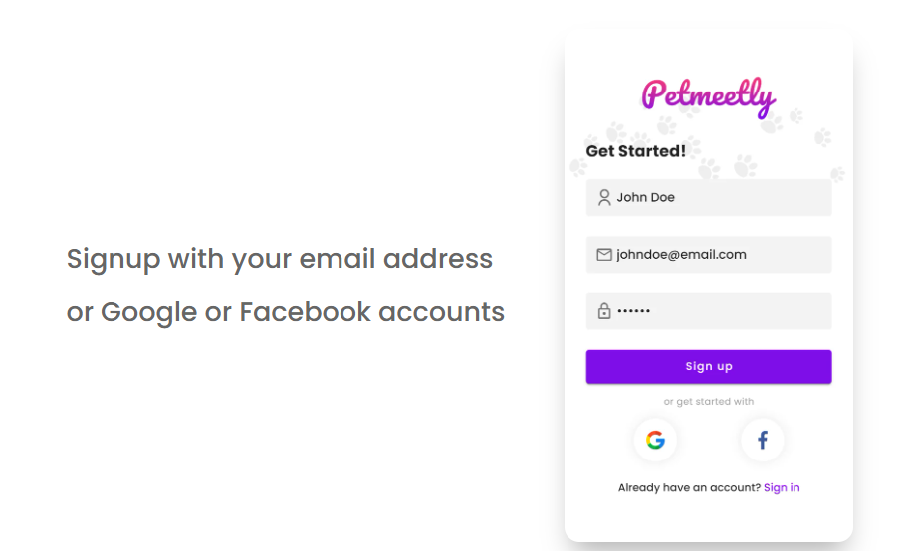
Task: Click the padlock icon in password field
Action: coord(604,311)
